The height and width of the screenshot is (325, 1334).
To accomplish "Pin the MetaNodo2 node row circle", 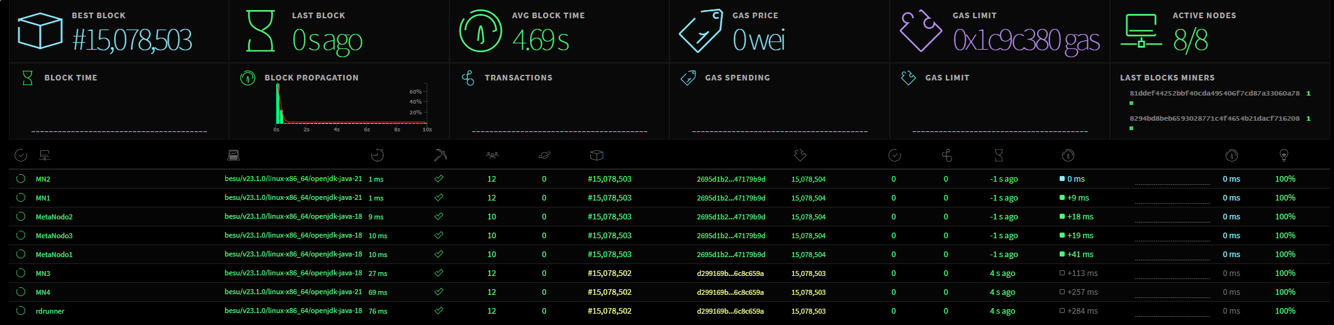I will (21, 216).
